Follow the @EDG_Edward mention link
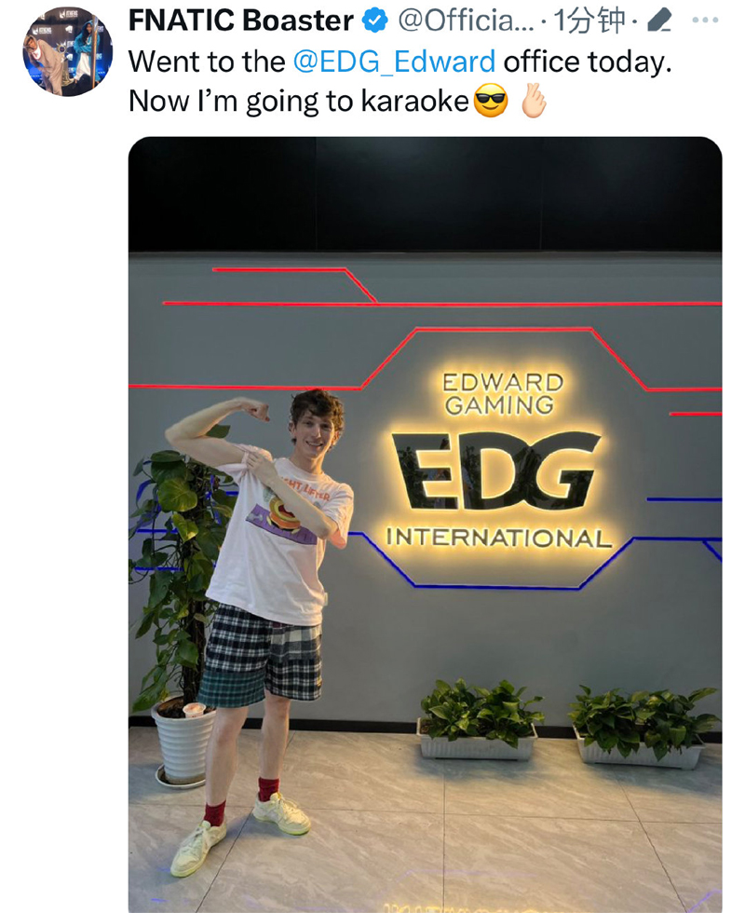 (394, 61)
